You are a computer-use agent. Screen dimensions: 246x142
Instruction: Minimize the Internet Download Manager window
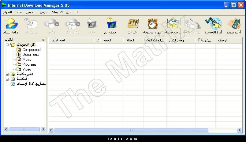[226, 5]
